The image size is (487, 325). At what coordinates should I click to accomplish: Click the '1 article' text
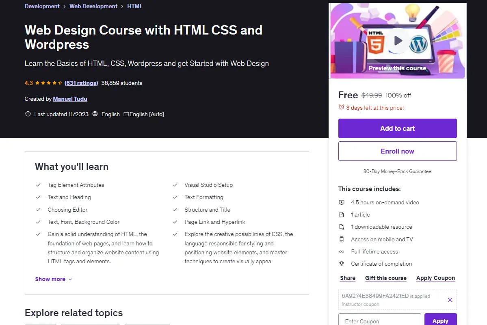tap(360, 214)
